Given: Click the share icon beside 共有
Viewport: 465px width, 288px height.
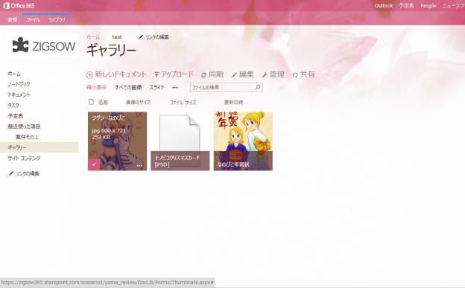Looking at the screenshot, I should coord(295,75).
